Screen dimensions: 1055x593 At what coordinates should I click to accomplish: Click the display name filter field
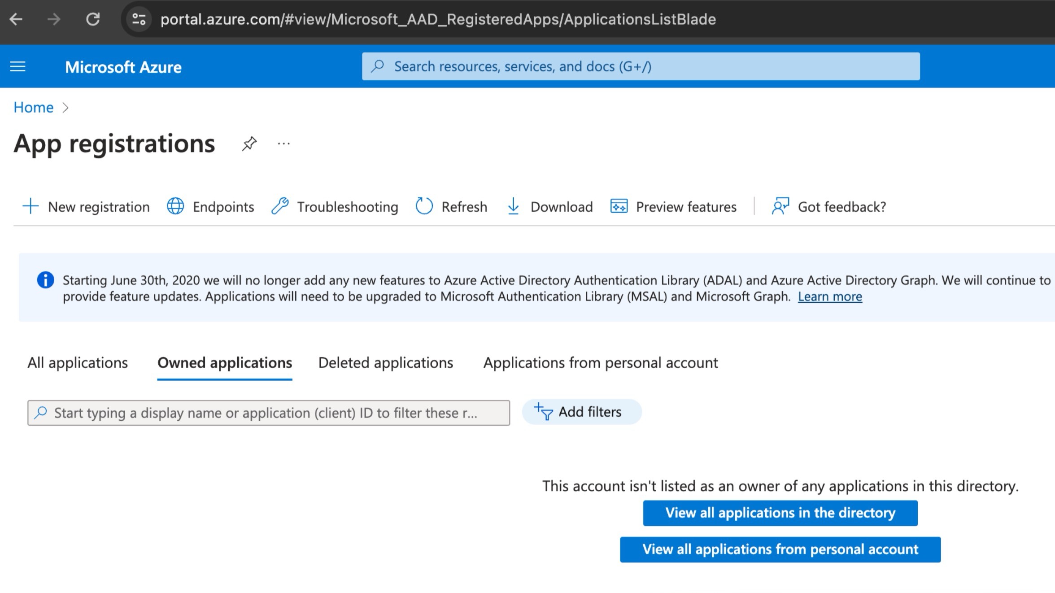(x=269, y=413)
